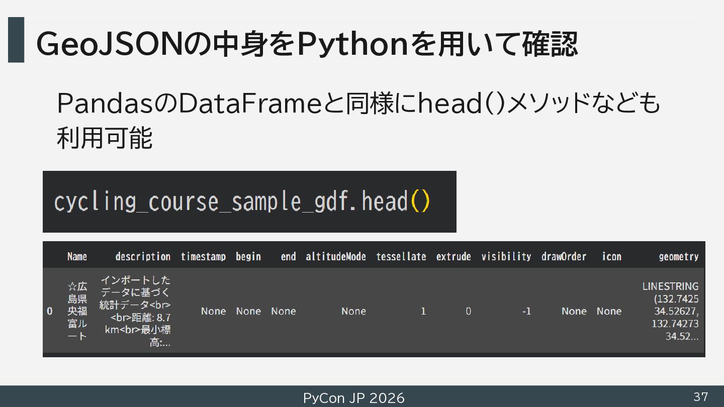Click the None value under begin
The image size is (724, 407).
click(248, 311)
